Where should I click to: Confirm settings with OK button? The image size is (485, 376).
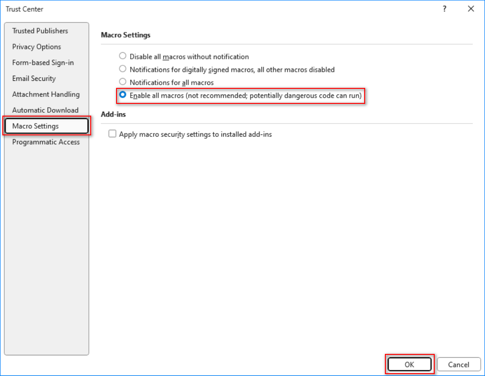tap(409, 365)
